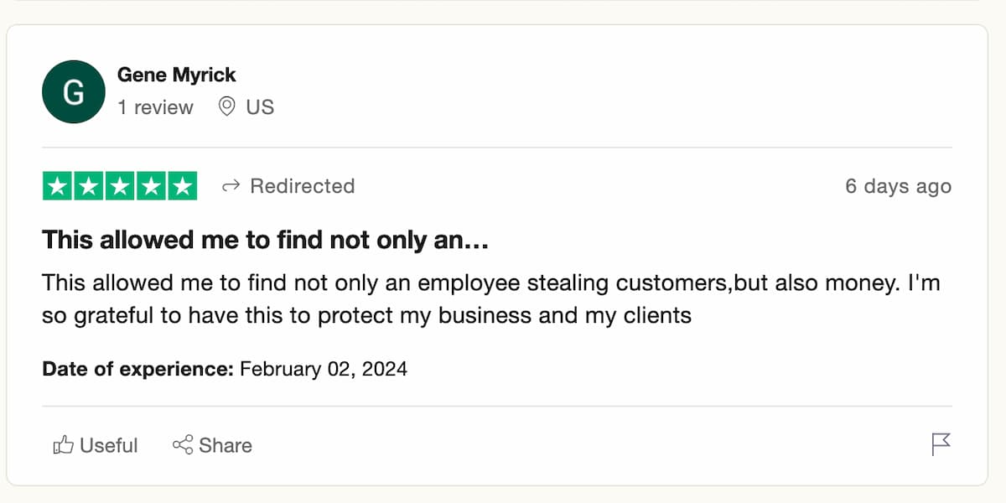Click the first green rating star
The image size is (1006, 503).
click(57, 186)
